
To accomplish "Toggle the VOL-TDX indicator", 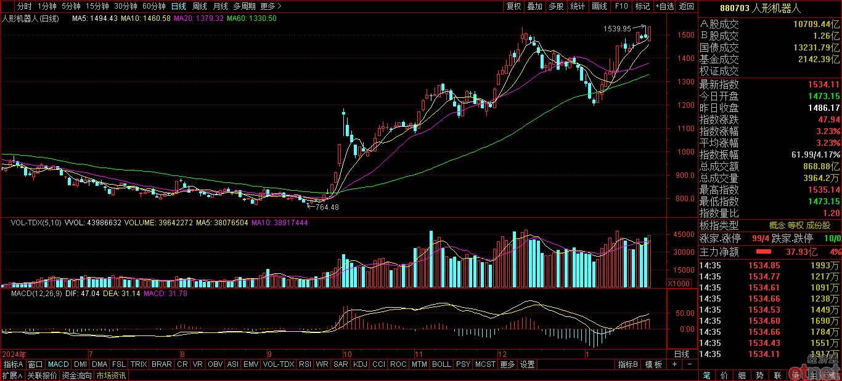I will click(x=279, y=364).
